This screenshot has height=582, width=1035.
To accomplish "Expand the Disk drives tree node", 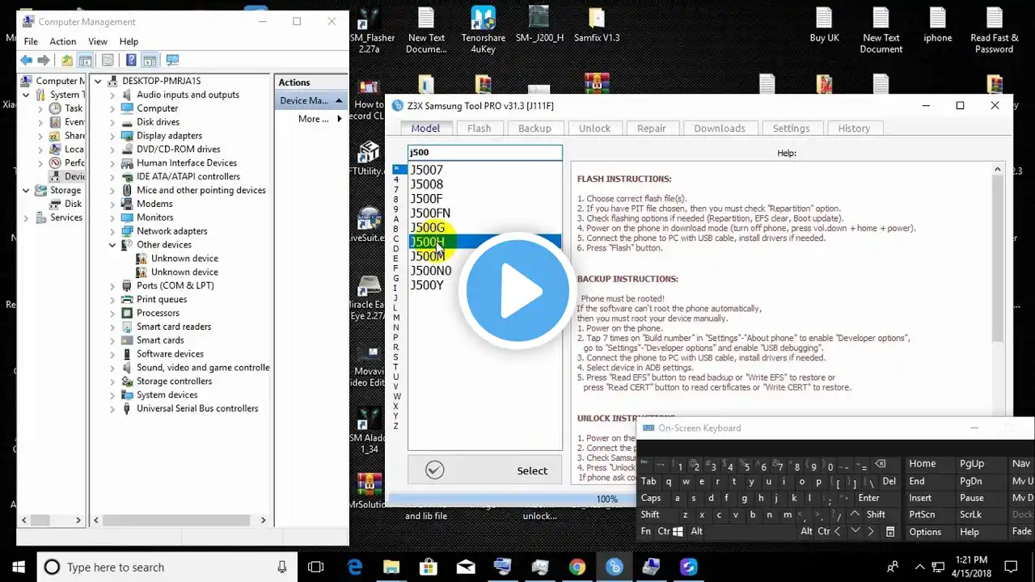I will click(x=113, y=122).
